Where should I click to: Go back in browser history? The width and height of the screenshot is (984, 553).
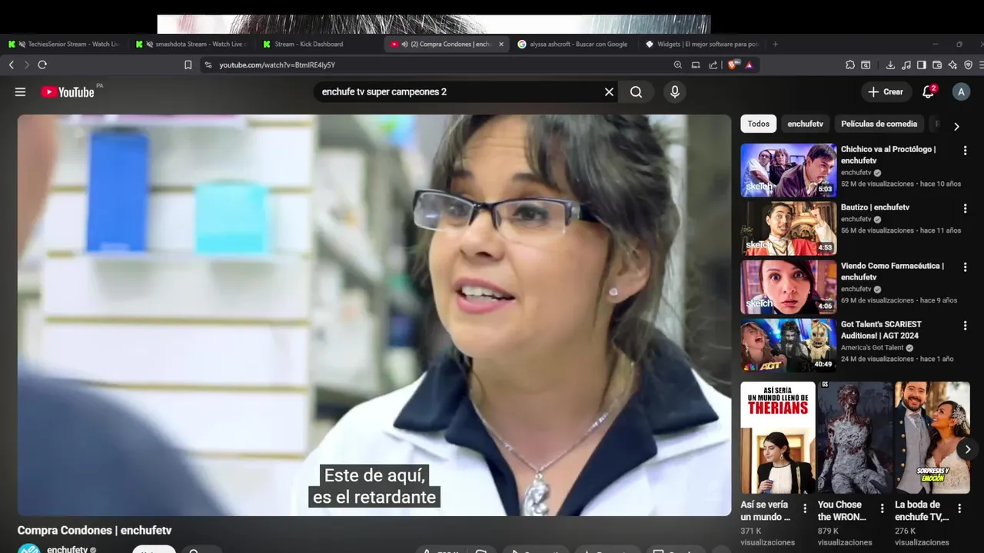(x=12, y=65)
